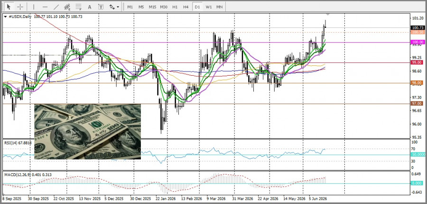Image resolution: width=427 pixels, height=204 pixels.
Task: Click the cyan 50.0000 RSI level label
Action: [418, 154]
